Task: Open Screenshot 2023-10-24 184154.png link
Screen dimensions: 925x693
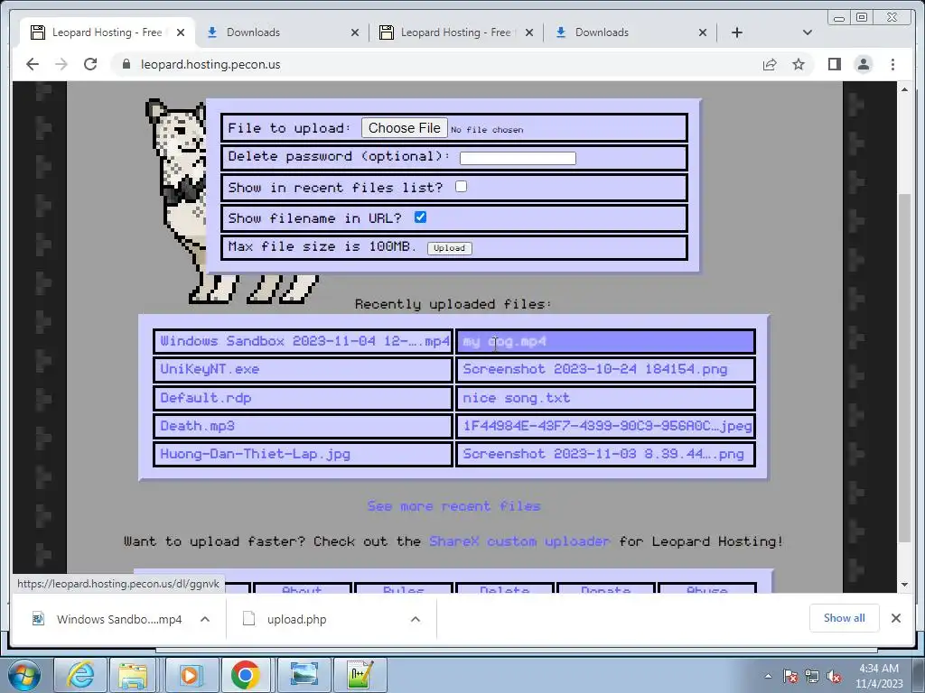Action: 605,369
